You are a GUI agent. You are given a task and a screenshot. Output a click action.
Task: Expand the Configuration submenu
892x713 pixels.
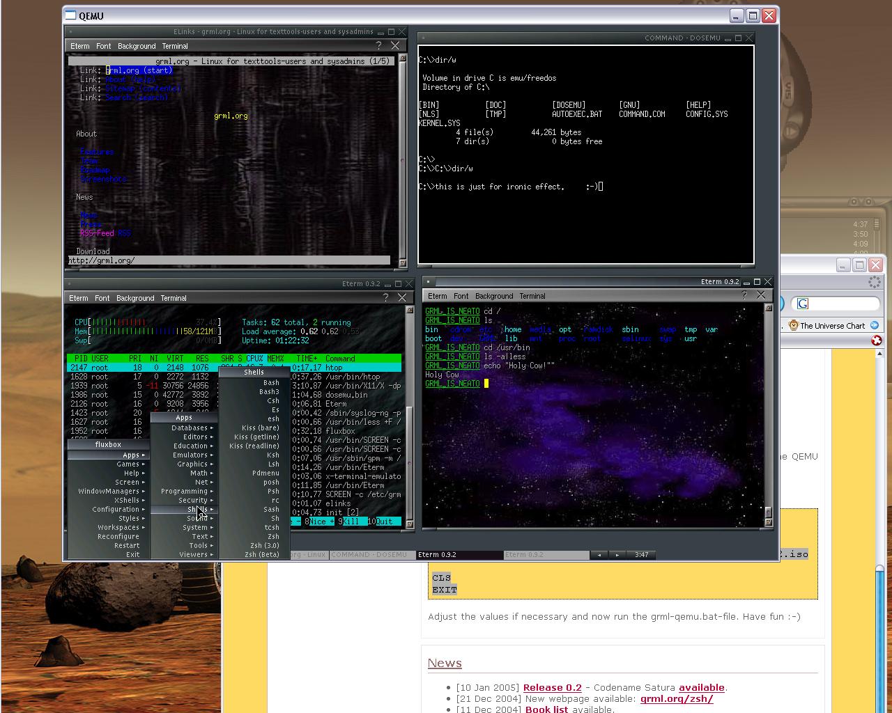point(109,509)
